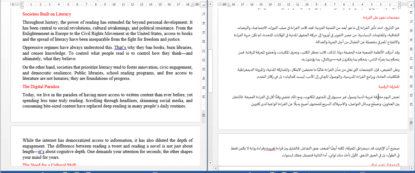Click the paragraph starting 'On the other hand'
This screenshot has height=173, width=415.
pyautogui.click(x=107, y=73)
